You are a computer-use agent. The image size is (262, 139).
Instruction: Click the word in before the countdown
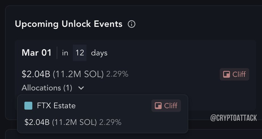65,53
